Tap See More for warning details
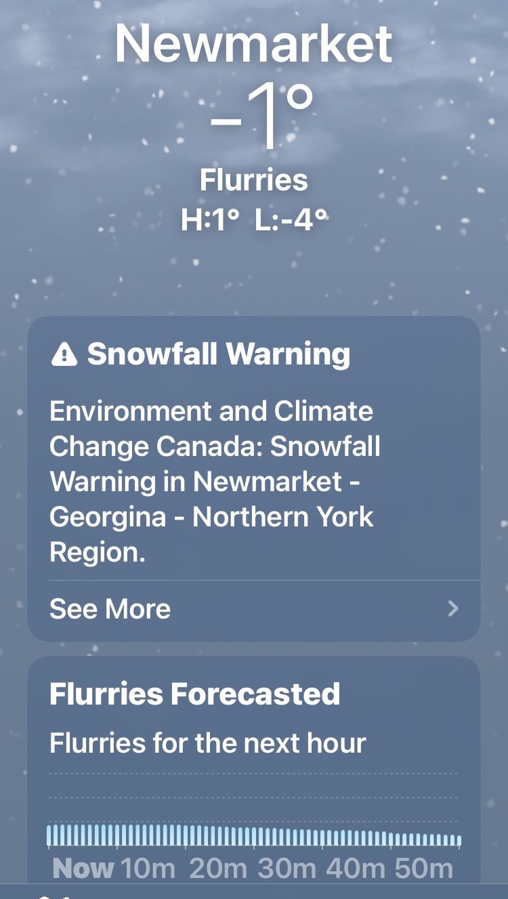Screen dimensions: 508x899 click(110, 609)
